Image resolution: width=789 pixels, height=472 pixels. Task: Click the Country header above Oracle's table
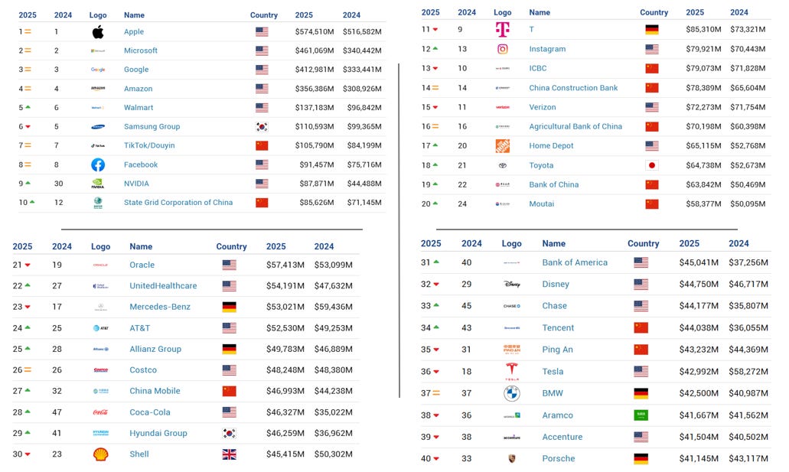231,246
